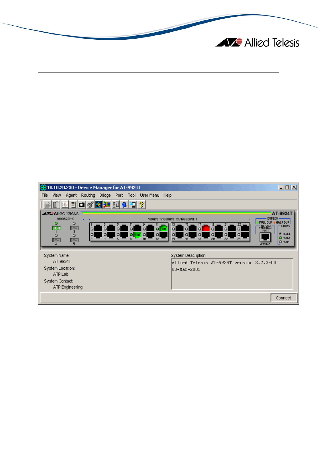This screenshot has width=318, height=450.
Task: Click the ASYN0 RS-232 terminal port
Action: 265,237
